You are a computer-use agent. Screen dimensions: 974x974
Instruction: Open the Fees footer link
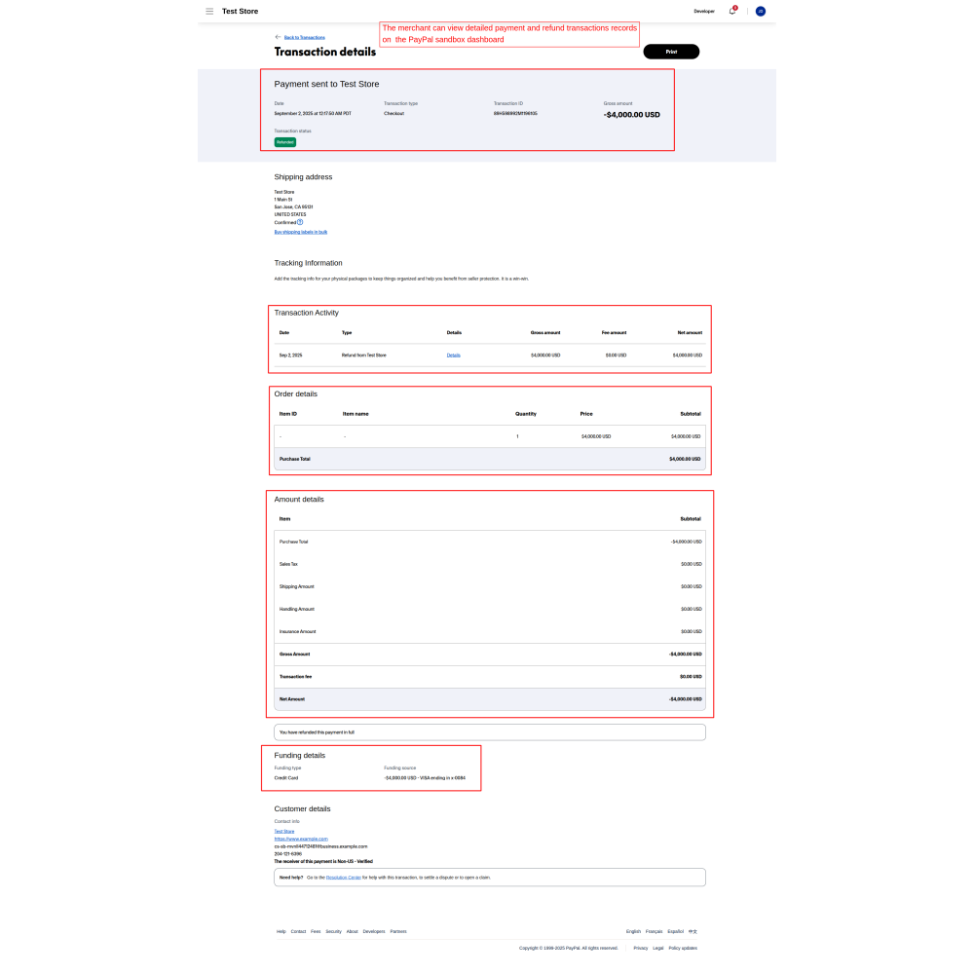coord(316,932)
